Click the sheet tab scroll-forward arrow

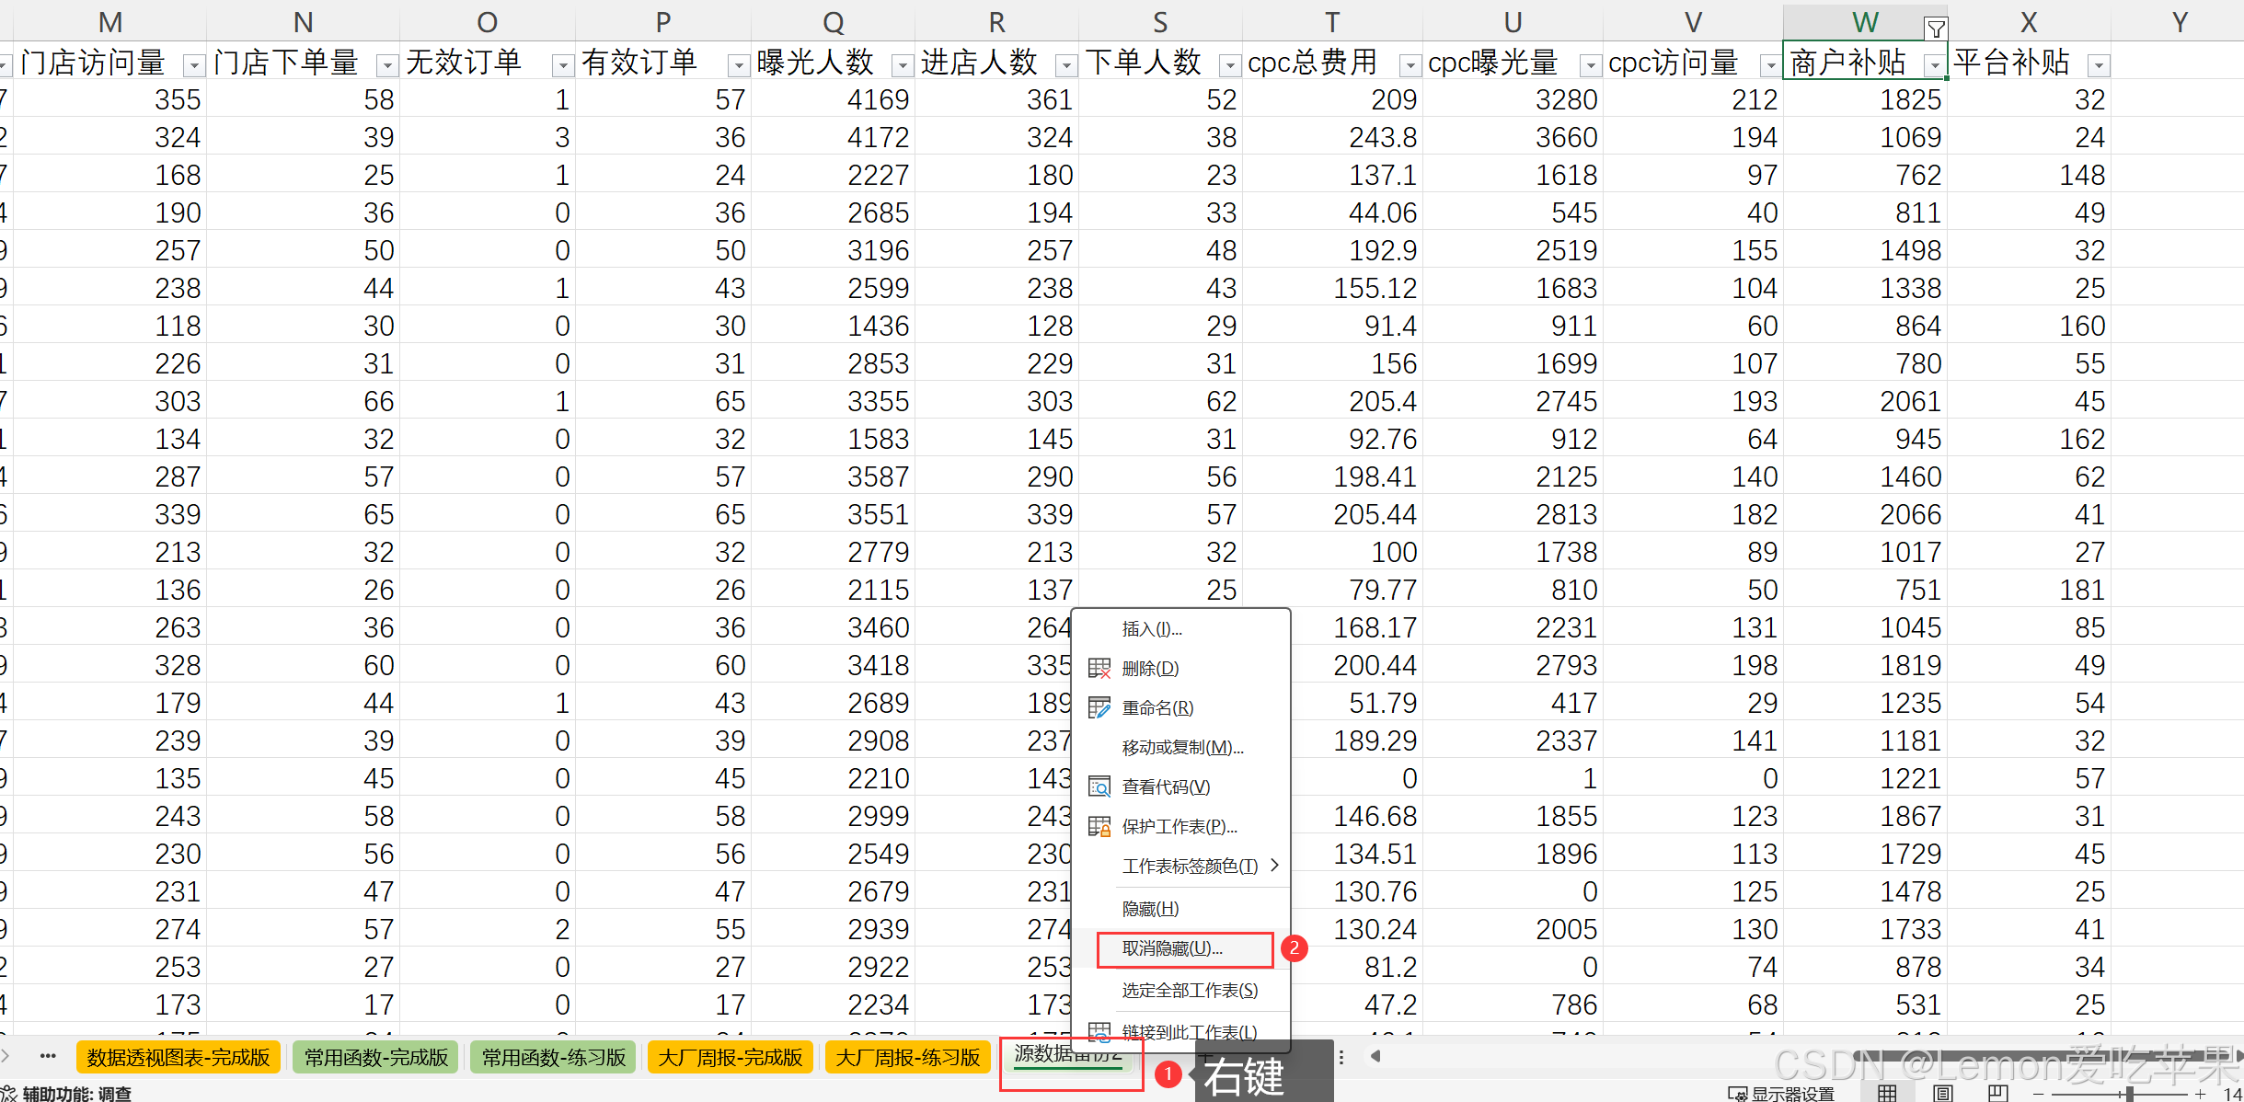(5, 1056)
